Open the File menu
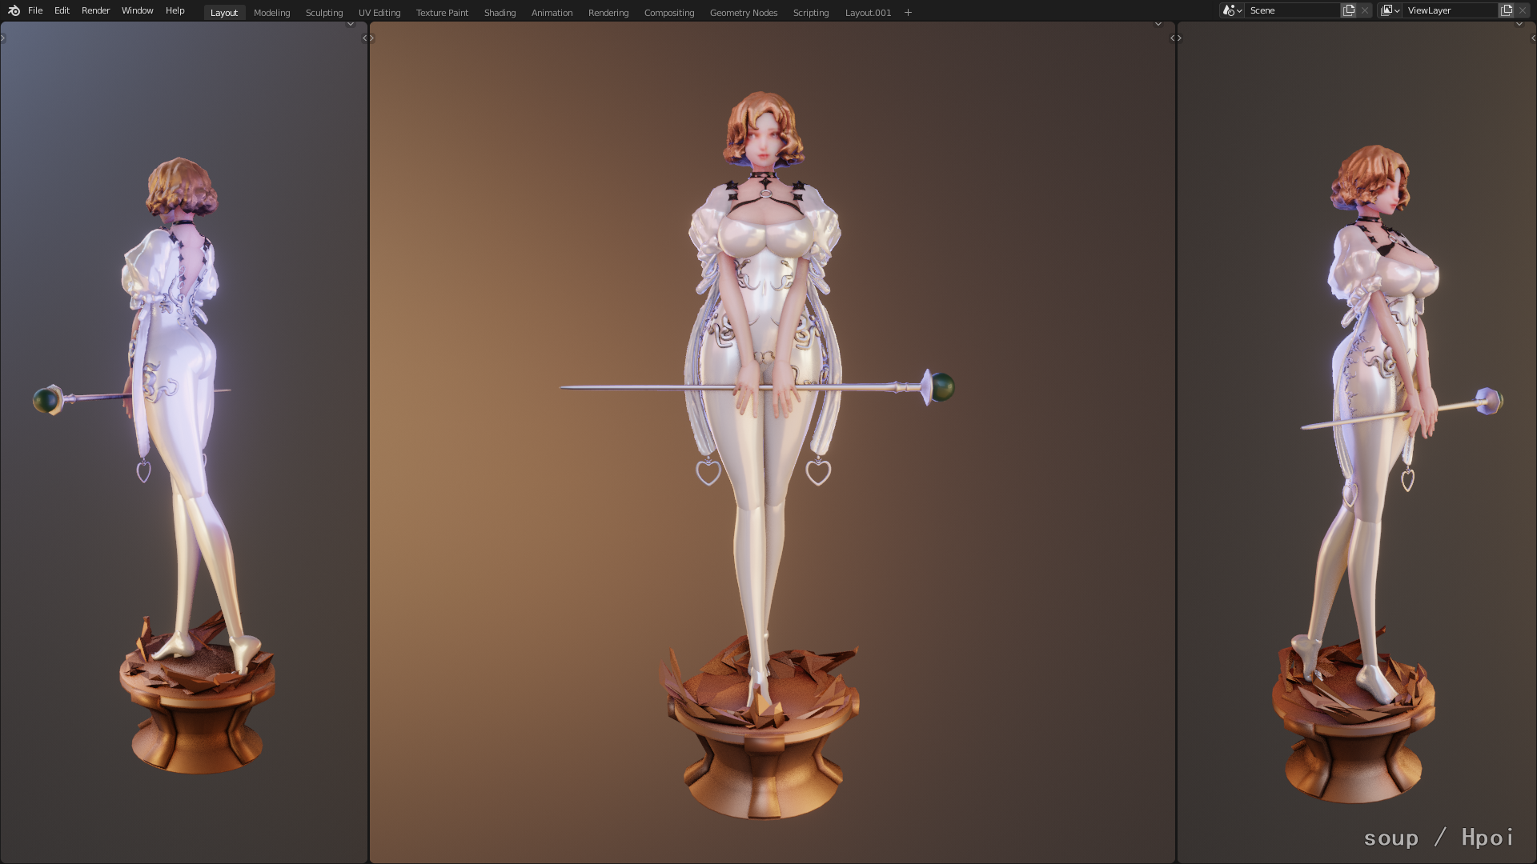1537x864 pixels. tap(35, 10)
